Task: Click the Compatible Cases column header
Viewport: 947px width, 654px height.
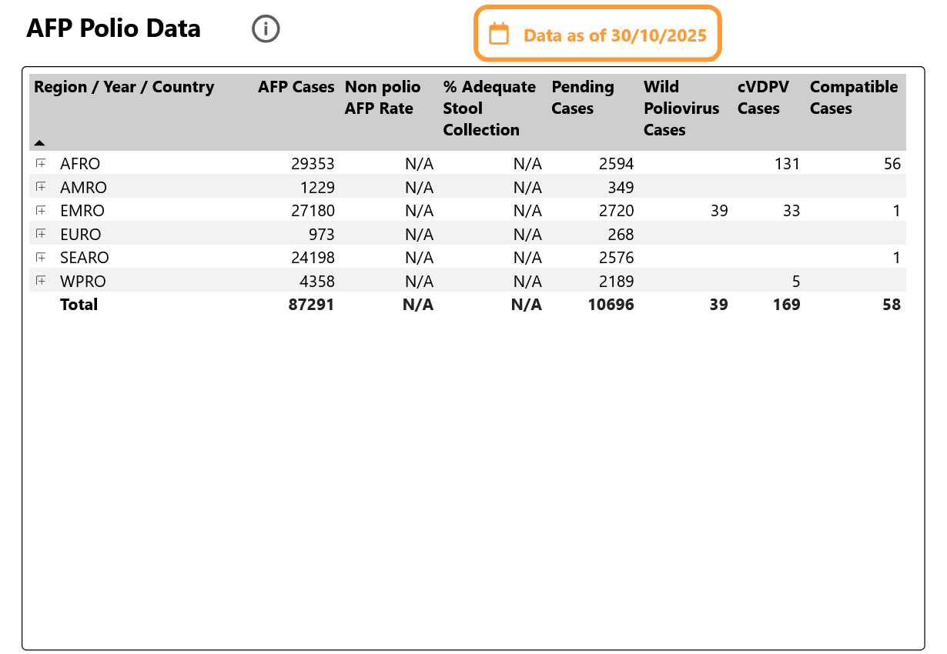Action: point(853,98)
